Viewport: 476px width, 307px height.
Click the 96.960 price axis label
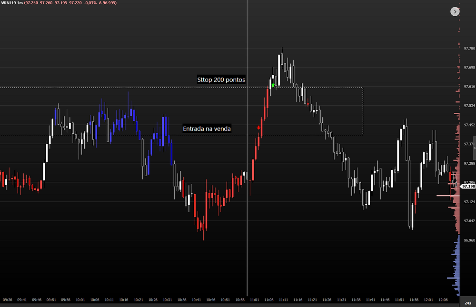tap(469, 240)
